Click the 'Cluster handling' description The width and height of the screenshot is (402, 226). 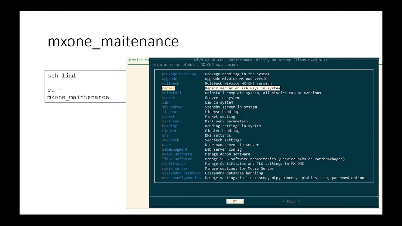click(222, 131)
